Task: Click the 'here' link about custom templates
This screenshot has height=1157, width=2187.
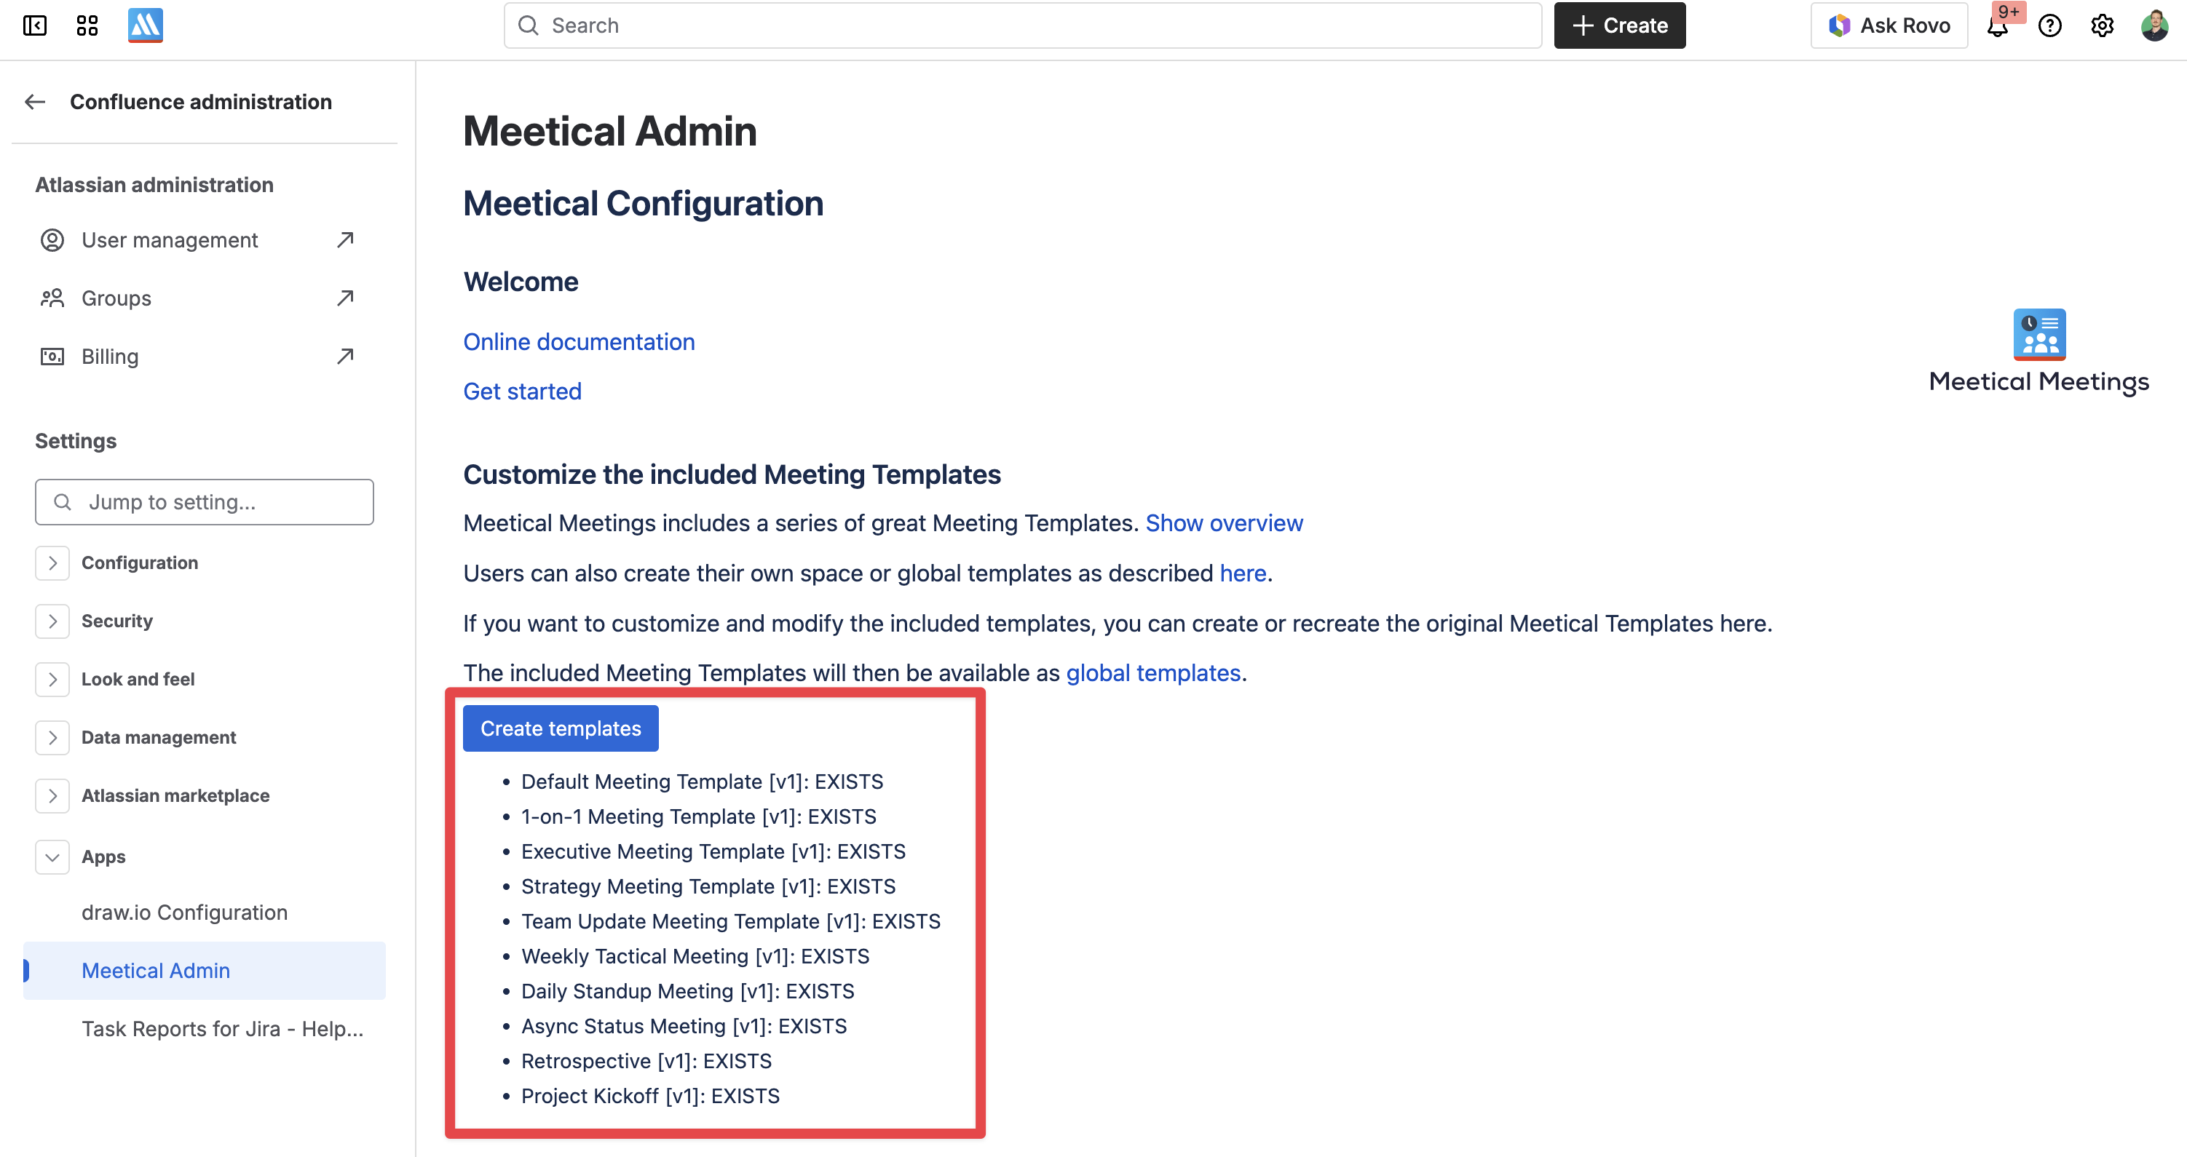Action: point(1242,573)
